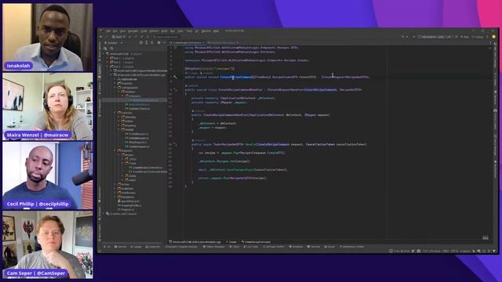The height and width of the screenshot is (282, 502).
Task: Open the explorer settings gear icon
Action: pos(158,42)
